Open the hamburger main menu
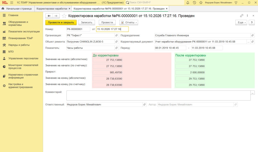 click(x=12, y=3)
